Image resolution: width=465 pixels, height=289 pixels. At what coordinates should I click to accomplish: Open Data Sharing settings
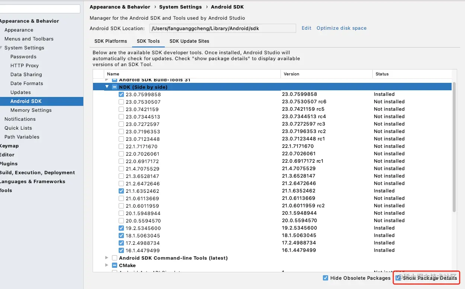tap(26, 75)
